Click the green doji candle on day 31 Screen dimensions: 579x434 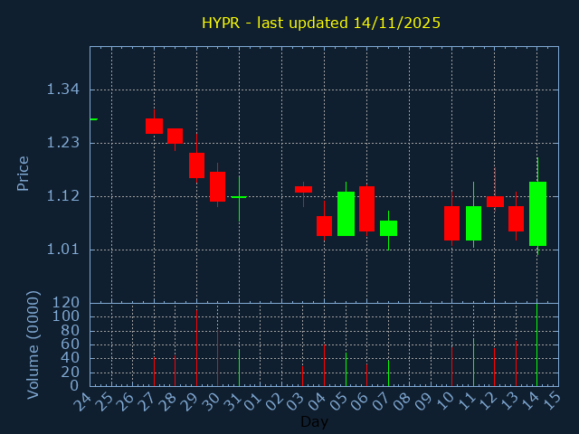239,197
